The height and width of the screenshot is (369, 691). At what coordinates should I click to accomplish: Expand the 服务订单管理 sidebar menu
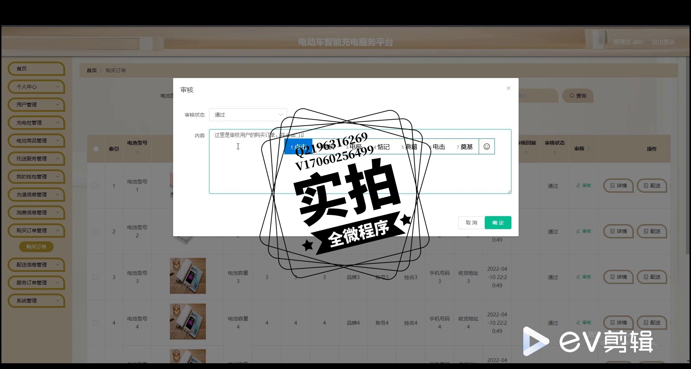36,283
